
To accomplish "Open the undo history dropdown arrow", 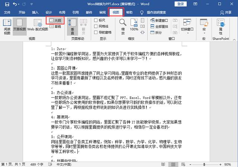I will pyautogui.click(x=19, y=4).
